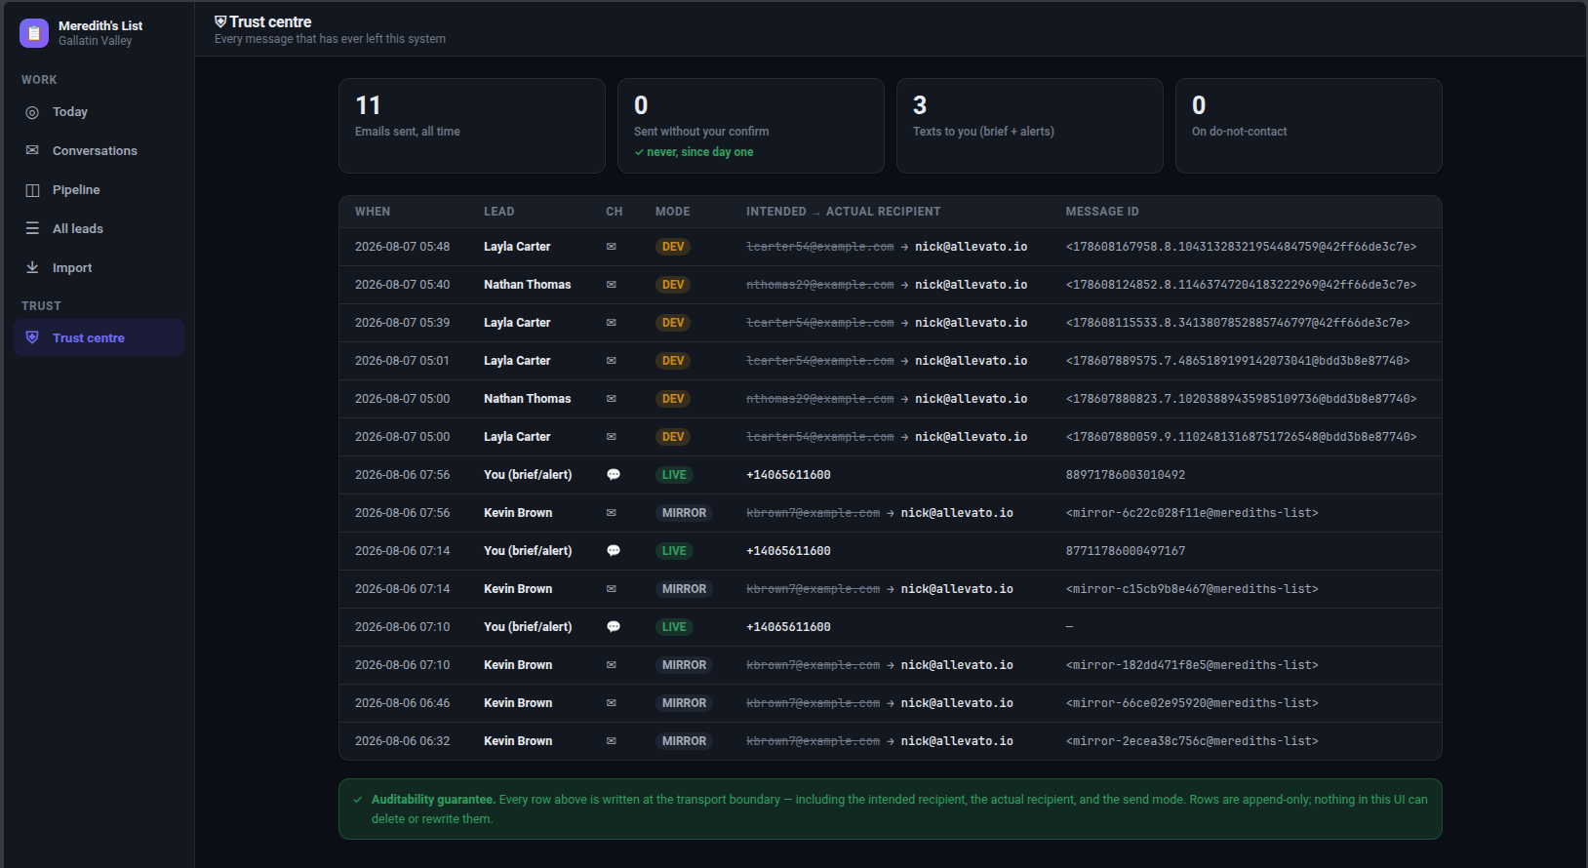The width and height of the screenshot is (1588, 868).
Task: Click the WHEN column header
Action: (373, 212)
